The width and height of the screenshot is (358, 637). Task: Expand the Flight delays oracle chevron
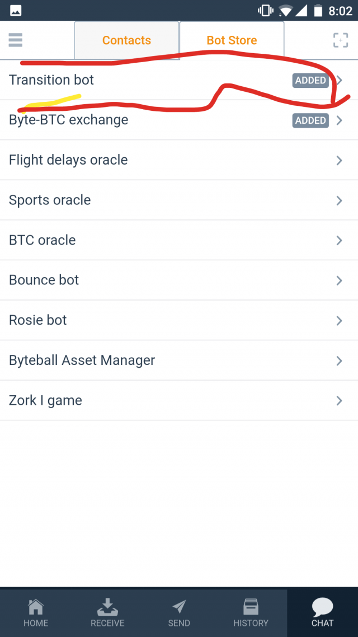(339, 161)
